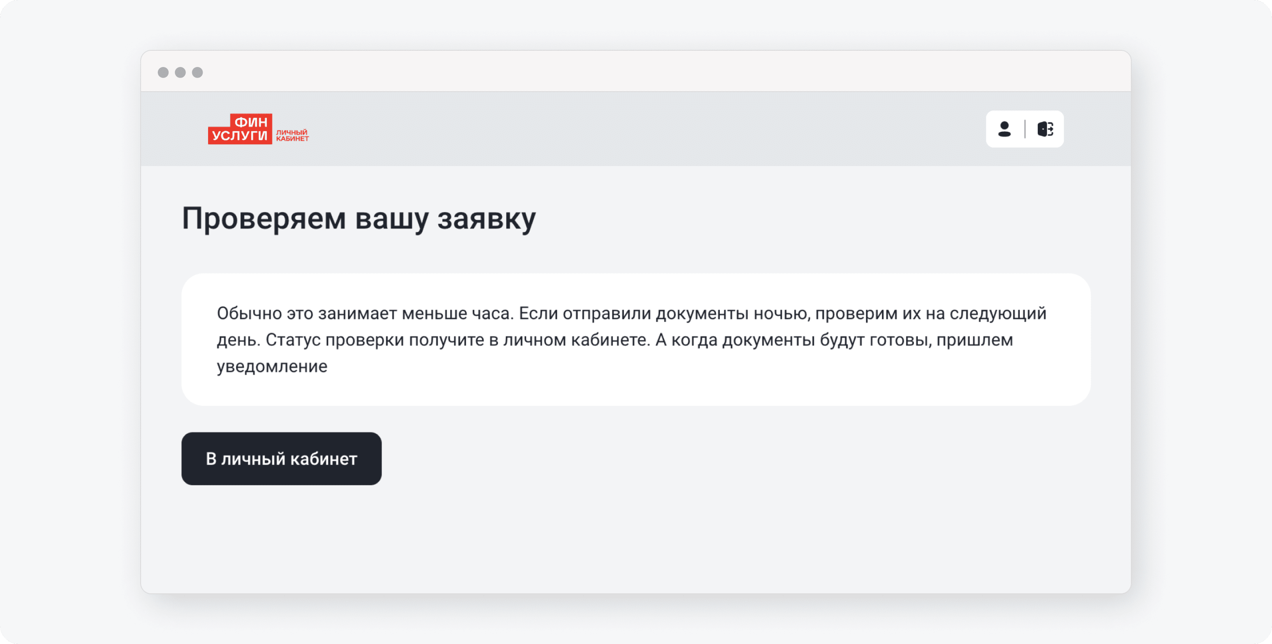Click the text Обычно это занимает меньше часа
This screenshot has height=644, width=1272.
click(x=366, y=313)
